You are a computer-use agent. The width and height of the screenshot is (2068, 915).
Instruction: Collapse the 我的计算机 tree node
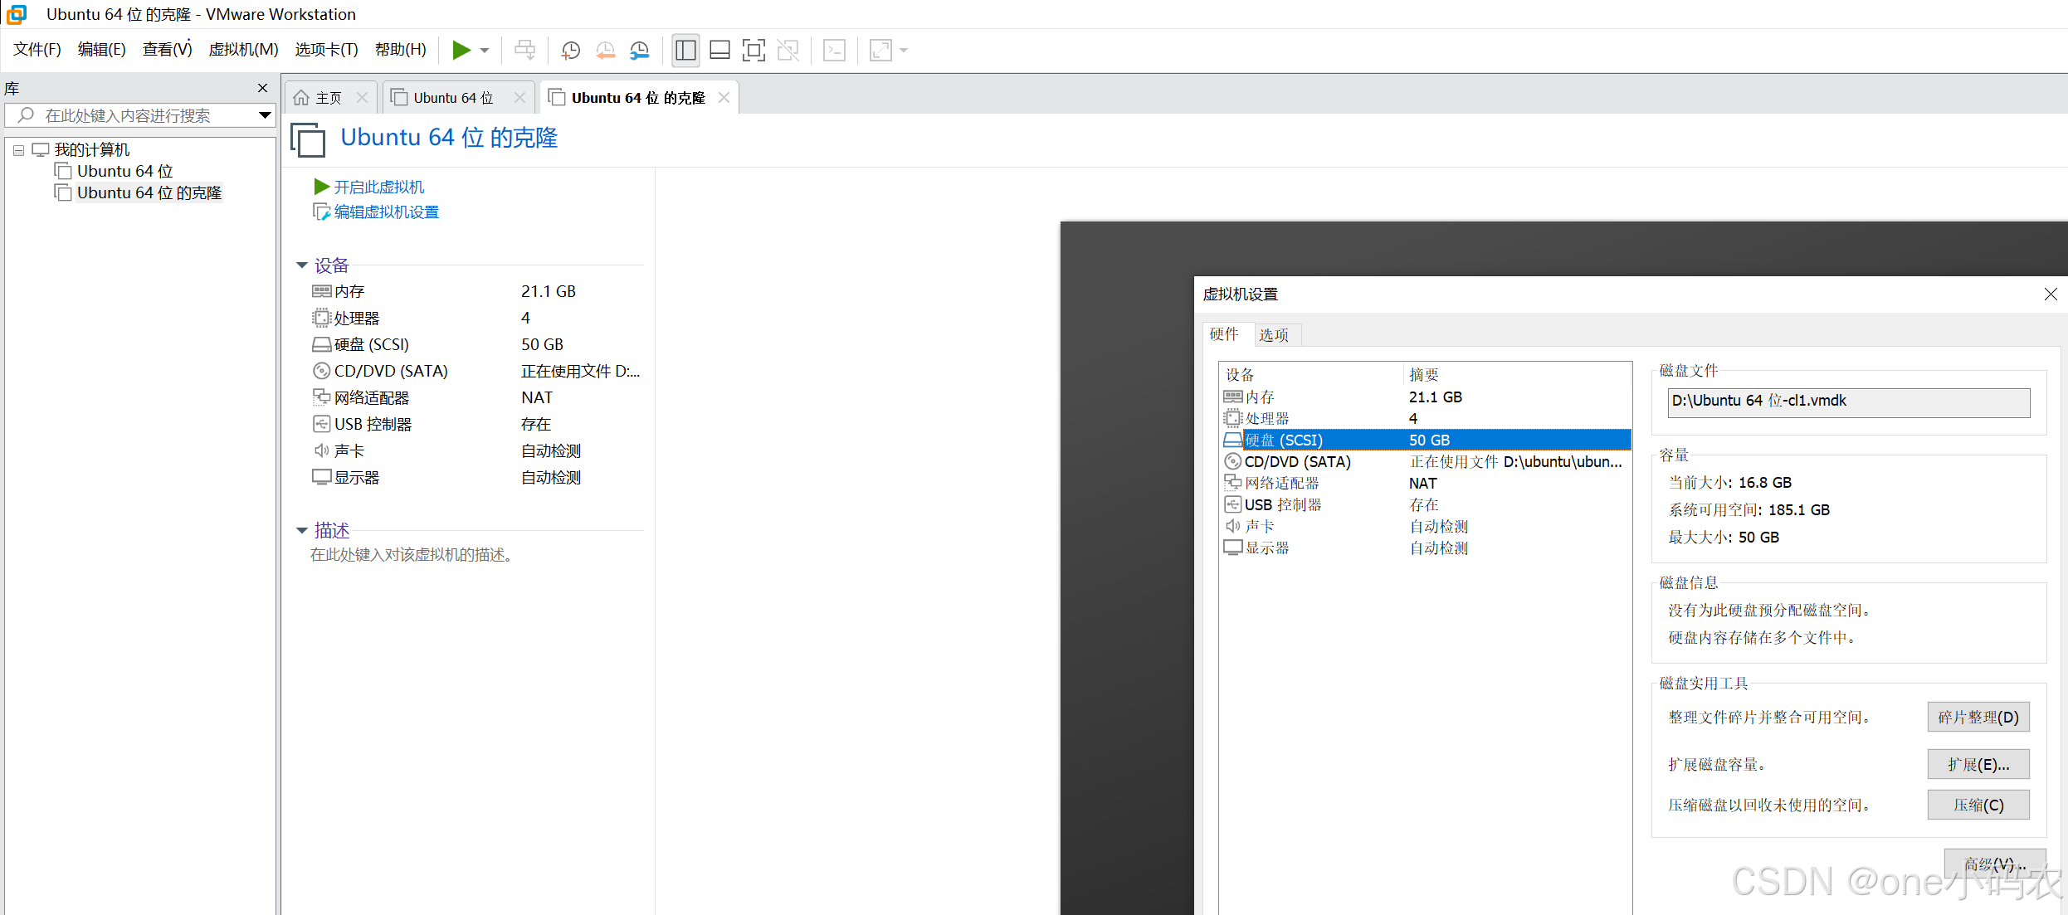pyautogui.click(x=18, y=150)
